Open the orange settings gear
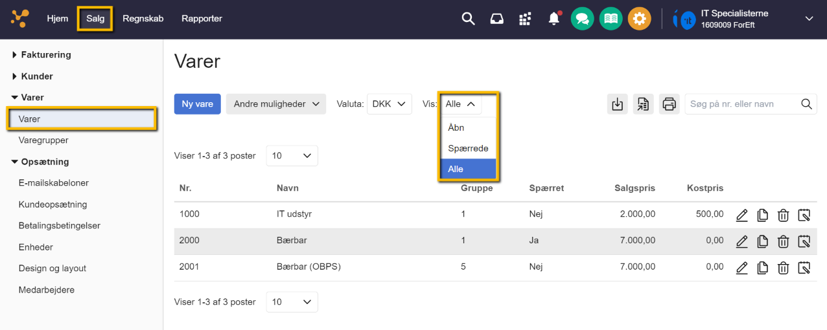Viewport: 827px width, 330px height. [639, 19]
